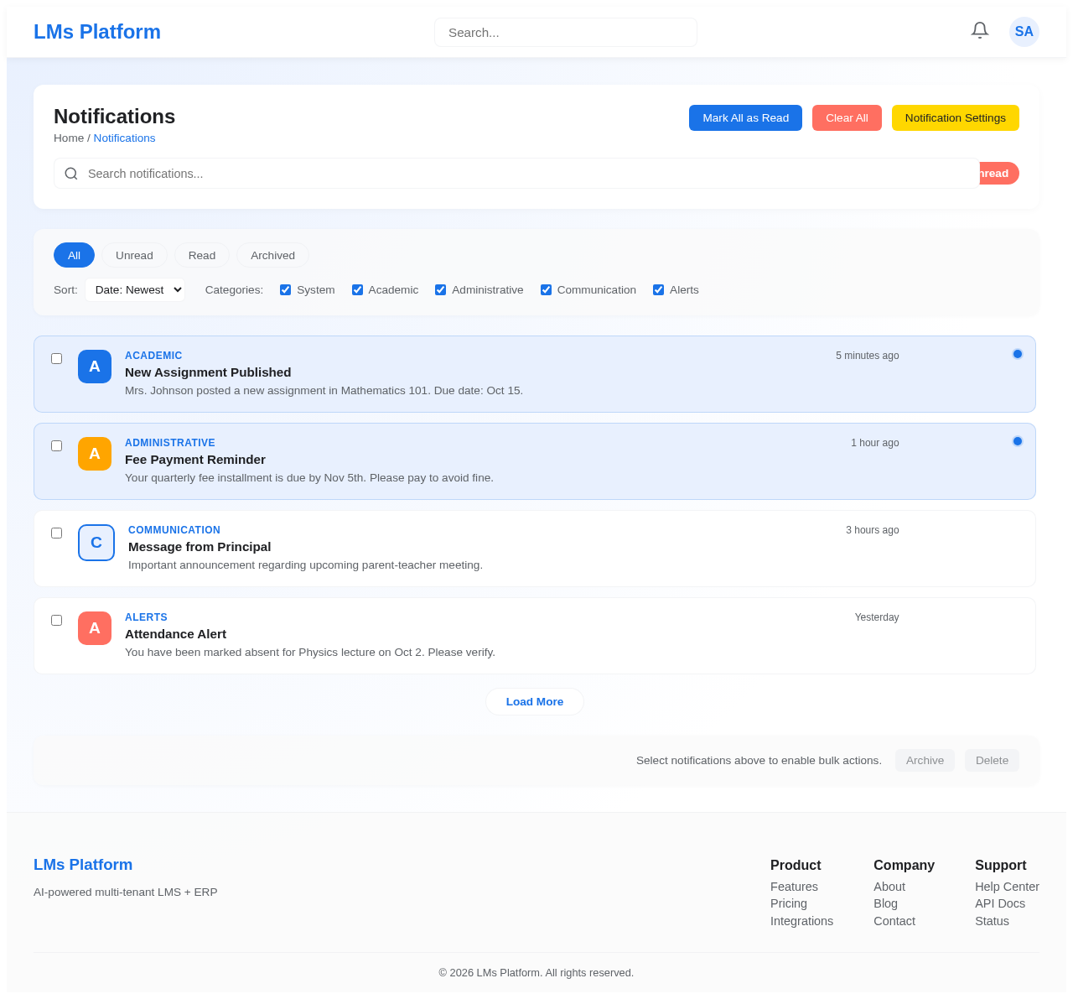Select the Attendance Alert checkbox
This screenshot has height=999, width=1073.
click(x=57, y=620)
